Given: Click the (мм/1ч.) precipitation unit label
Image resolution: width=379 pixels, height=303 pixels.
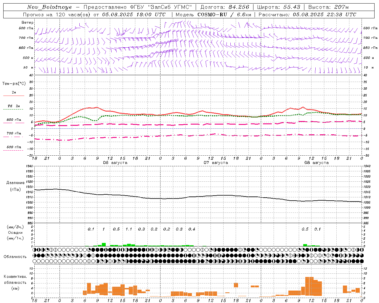Looking at the screenshot, I should tap(15, 238).
